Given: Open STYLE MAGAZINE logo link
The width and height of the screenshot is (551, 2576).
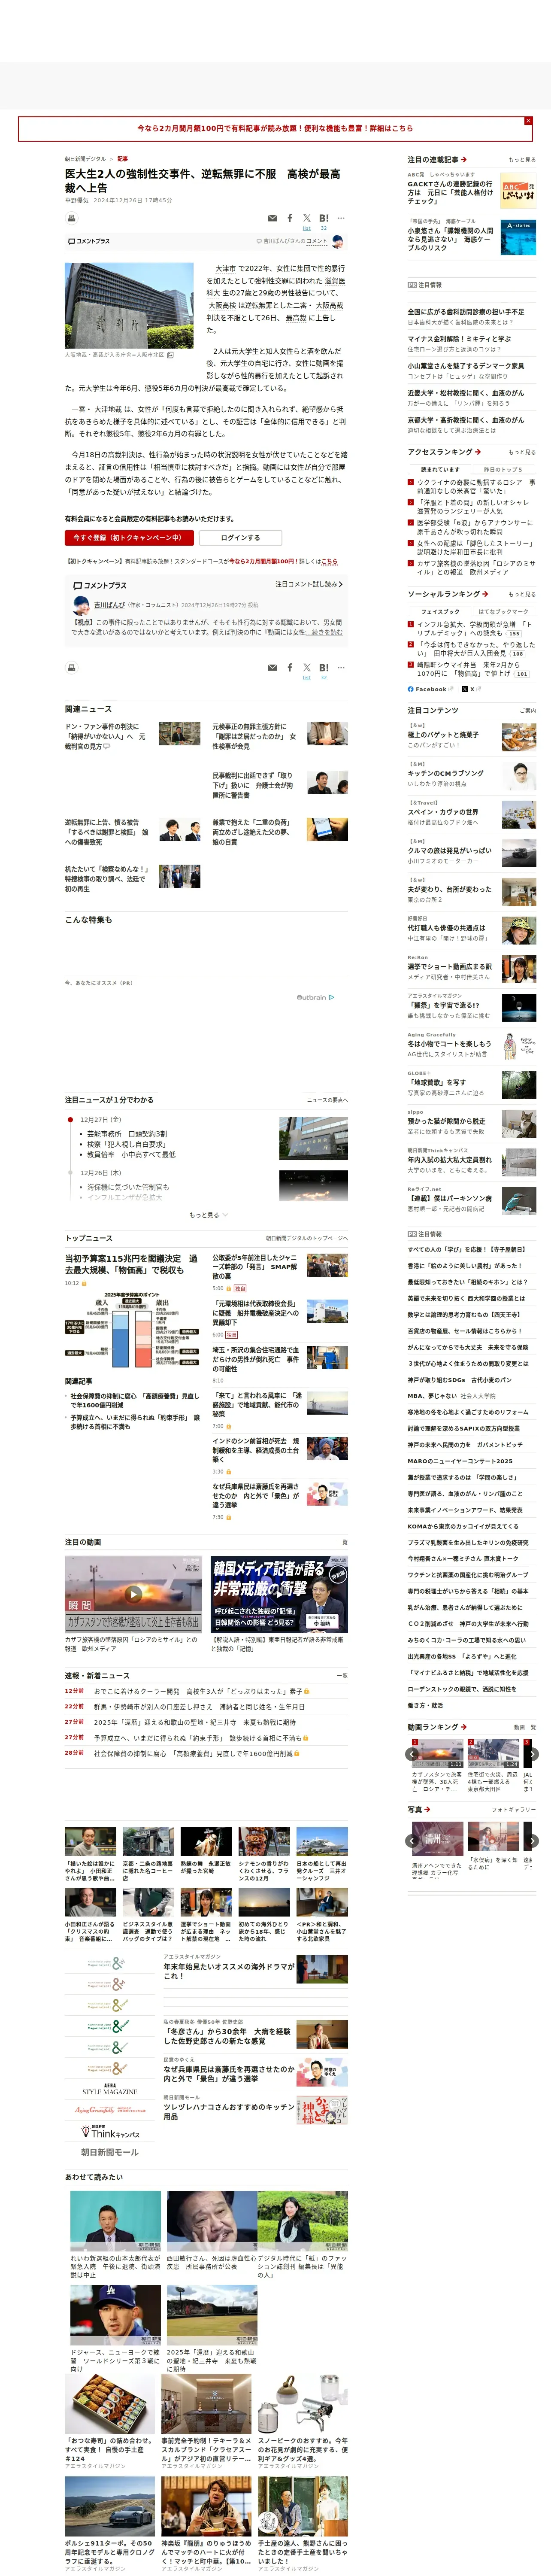Looking at the screenshot, I should (x=109, y=2090).
